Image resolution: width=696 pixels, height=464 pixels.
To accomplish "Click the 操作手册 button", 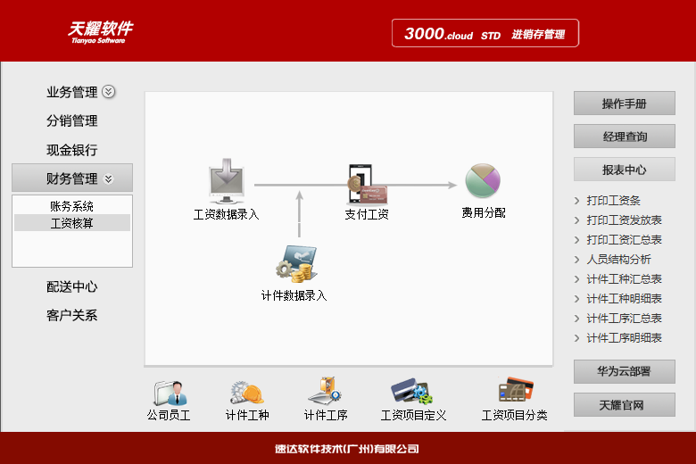I will coord(624,104).
